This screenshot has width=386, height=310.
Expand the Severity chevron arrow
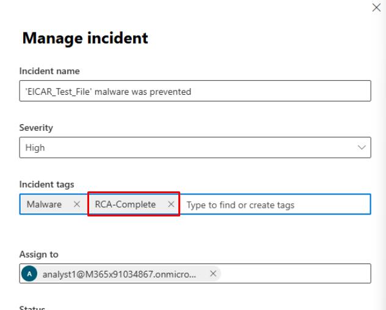(362, 147)
